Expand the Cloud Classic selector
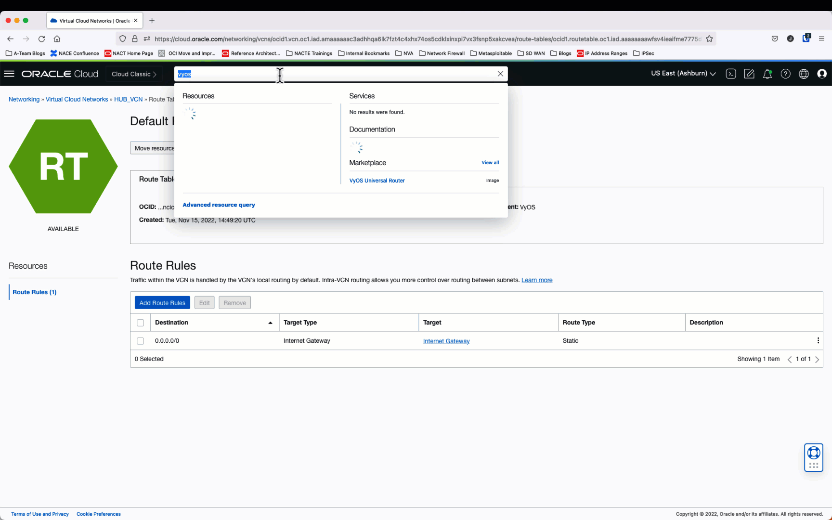 (134, 74)
